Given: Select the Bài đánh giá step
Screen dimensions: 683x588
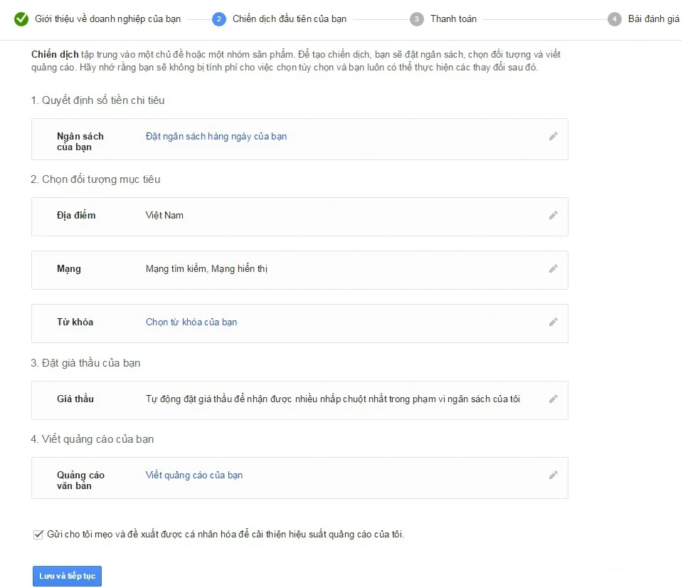Looking at the screenshot, I should pos(653,19).
